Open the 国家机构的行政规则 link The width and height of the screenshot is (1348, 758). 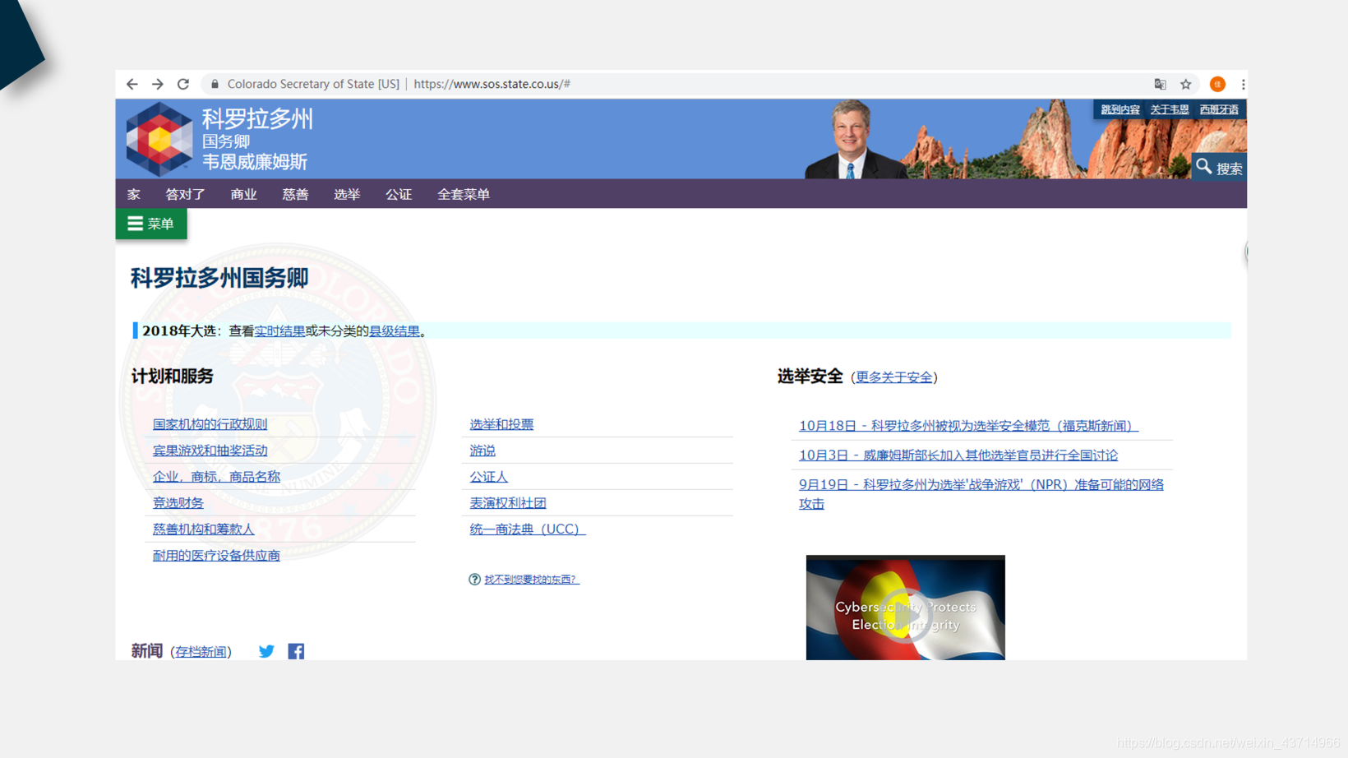pos(210,424)
